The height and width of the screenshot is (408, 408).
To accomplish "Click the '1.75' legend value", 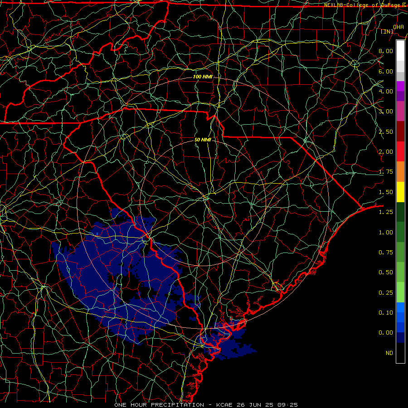I will point(386,171).
